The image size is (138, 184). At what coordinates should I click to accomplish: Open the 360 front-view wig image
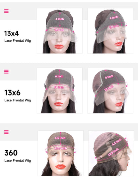click(x=60, y=153)
